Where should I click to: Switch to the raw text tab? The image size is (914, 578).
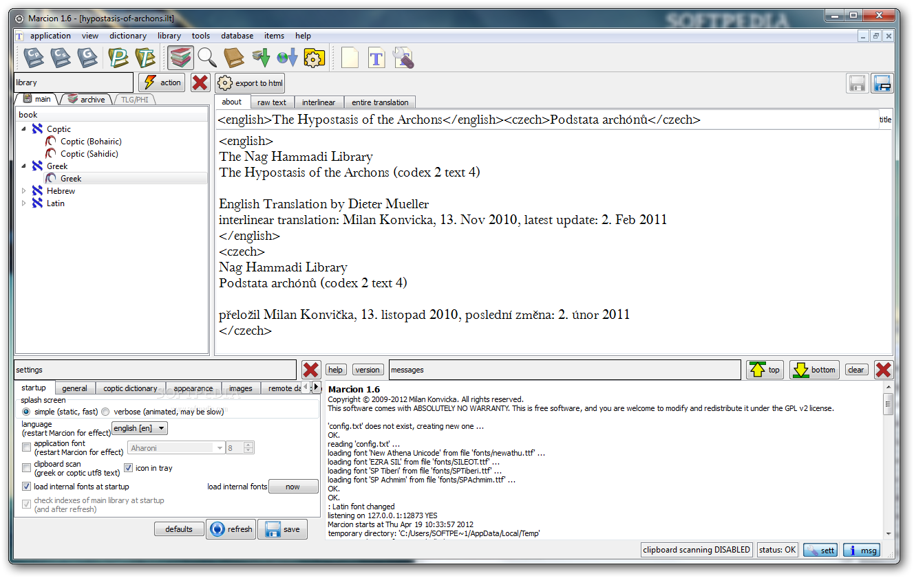272,102
